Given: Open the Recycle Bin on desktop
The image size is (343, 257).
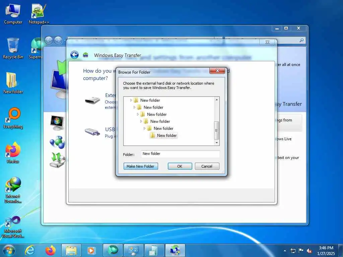Looking at the screenshot, I should (x=13, y=48).
